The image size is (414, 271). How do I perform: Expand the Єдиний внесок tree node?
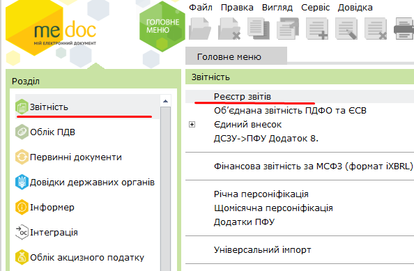point(192,124)
